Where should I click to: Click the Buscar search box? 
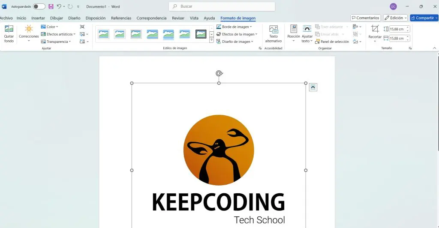pyautogui.click(x=222, y=6)
